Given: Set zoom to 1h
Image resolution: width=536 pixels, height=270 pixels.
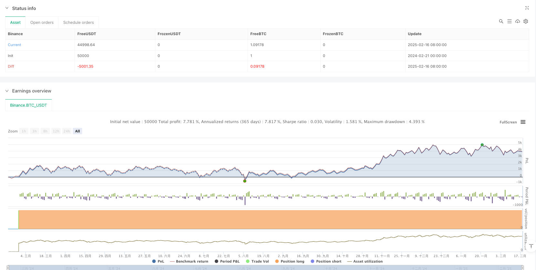Looking at the screenshot, I should coord(24,131).
